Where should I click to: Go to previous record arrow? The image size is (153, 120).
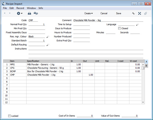(x=5, y=13)
